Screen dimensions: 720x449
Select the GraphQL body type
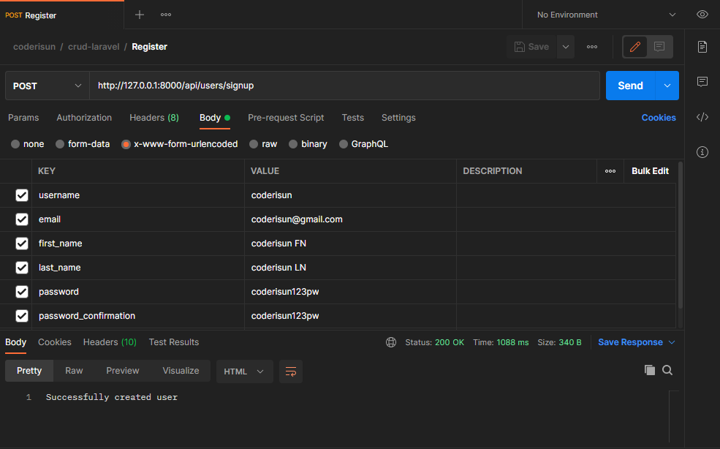coord(343,144)
